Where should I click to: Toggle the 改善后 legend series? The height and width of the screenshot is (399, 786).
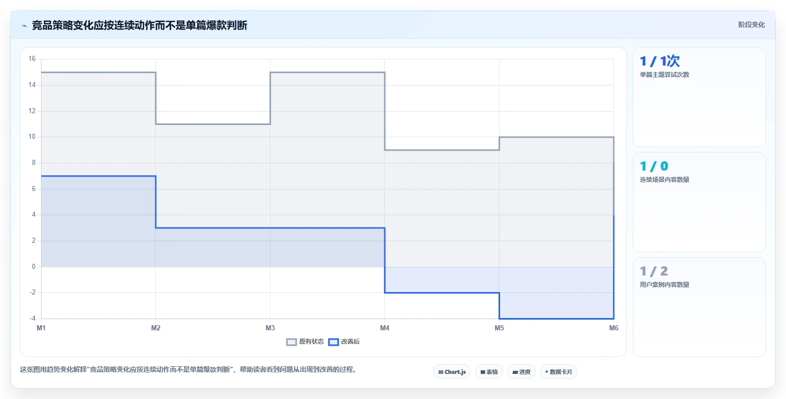point(344,342)
